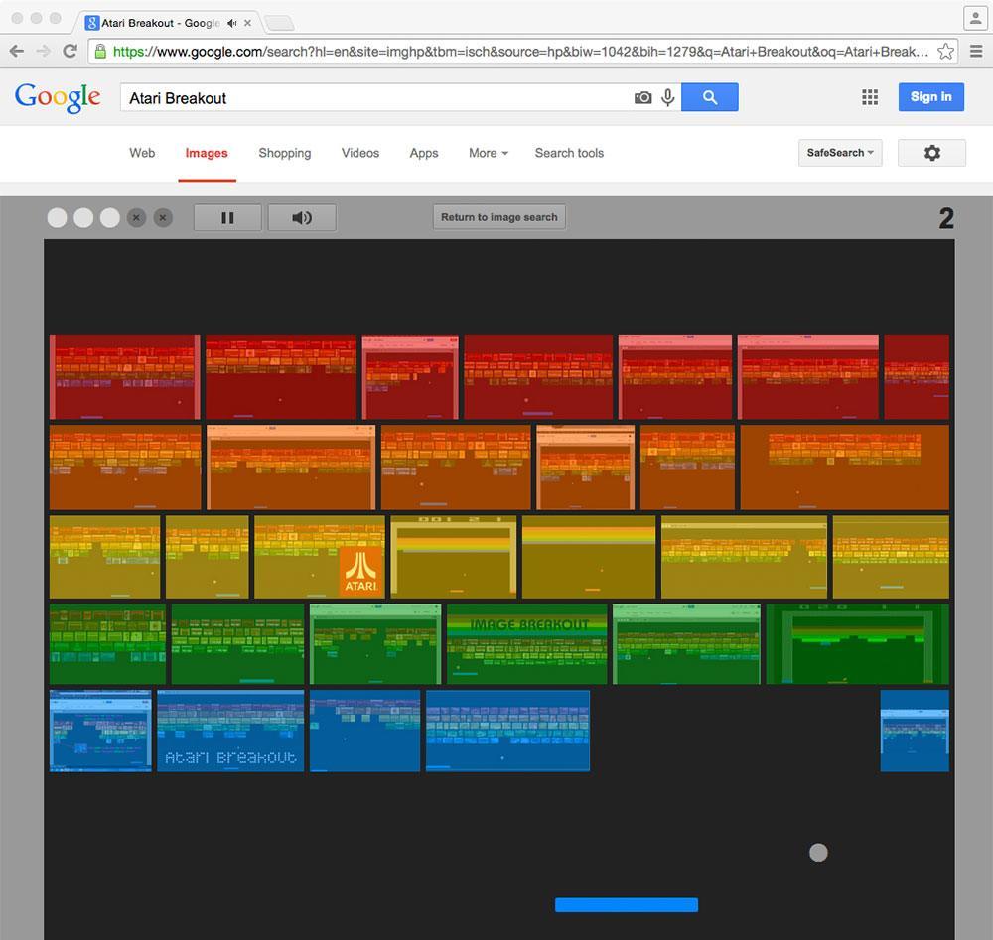
Task: Focus the browser address bar URL
Action: [520, 52]
